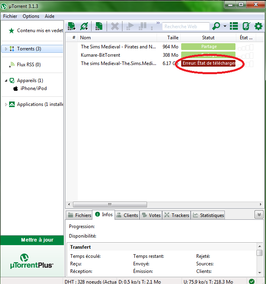
Task: Open the Options menu
Action: coord(31,16)
